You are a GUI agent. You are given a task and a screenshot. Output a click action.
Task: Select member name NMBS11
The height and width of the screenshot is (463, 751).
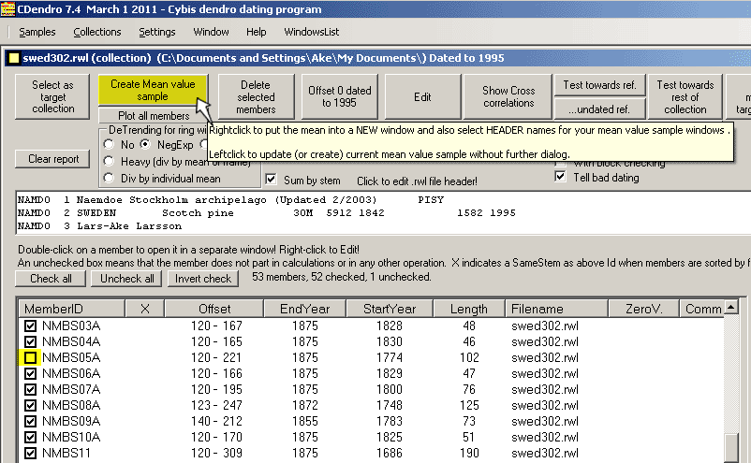pos(66,453)
